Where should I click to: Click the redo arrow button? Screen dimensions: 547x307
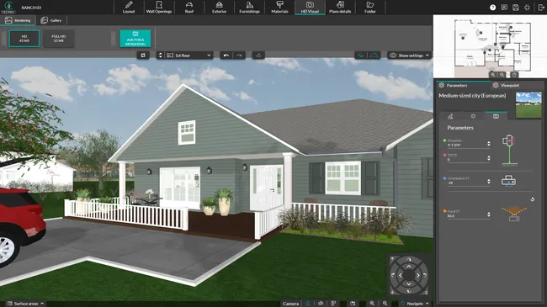coord(239,56)
